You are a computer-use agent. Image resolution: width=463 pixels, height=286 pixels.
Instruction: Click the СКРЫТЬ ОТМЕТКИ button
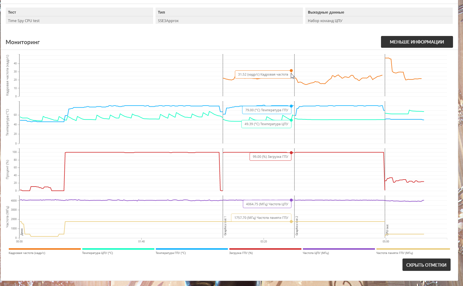(x=426, y=265)
